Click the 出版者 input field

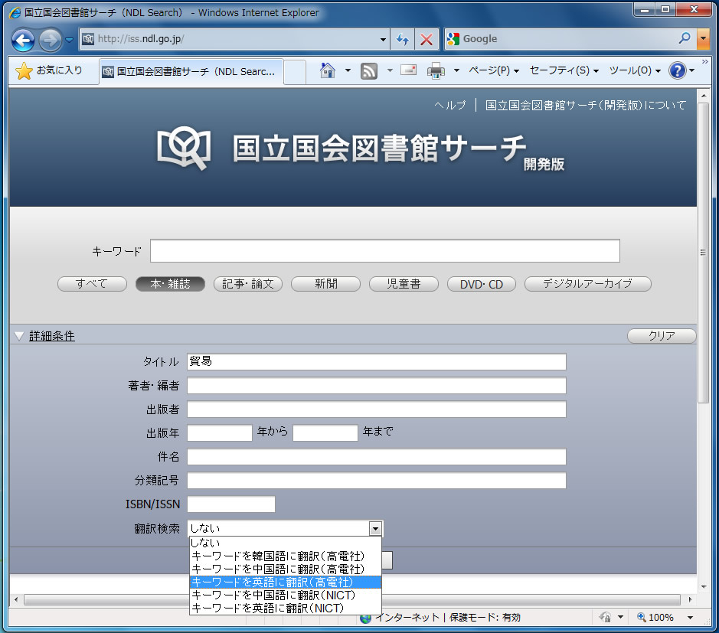(x=377, y=409)
